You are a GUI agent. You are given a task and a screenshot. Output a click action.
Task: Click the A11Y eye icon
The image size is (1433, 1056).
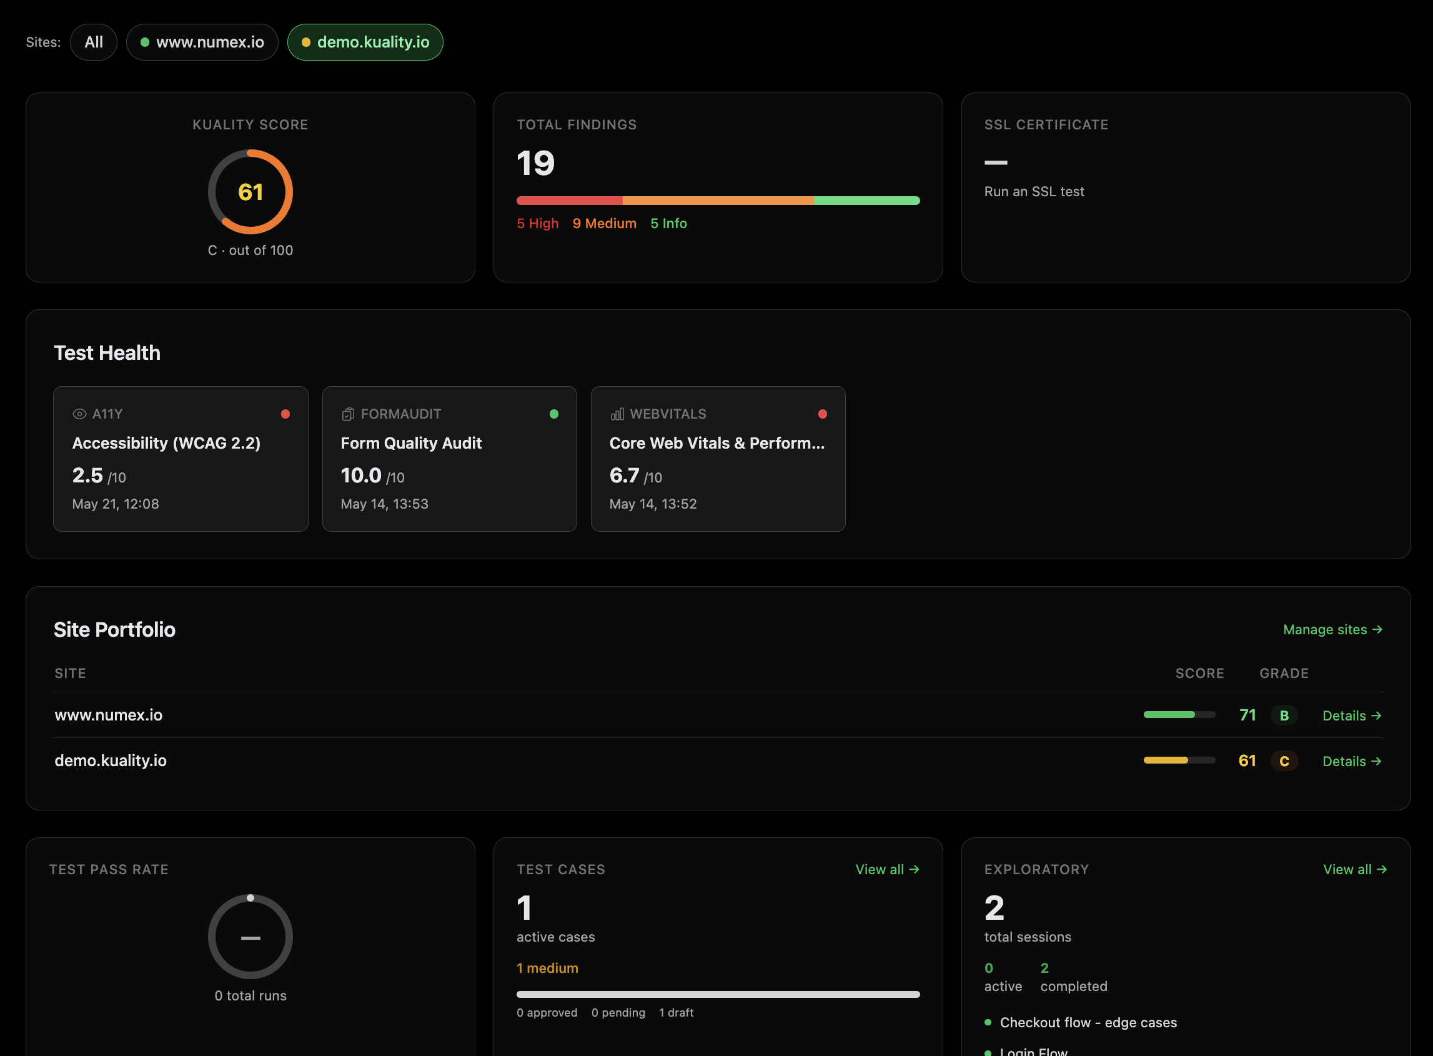click(x=79, y=414)
